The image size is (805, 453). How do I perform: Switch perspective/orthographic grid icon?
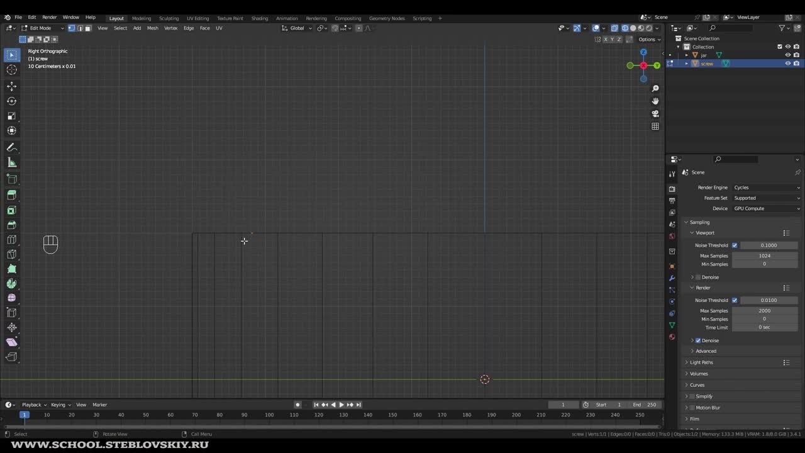point(655,126)
